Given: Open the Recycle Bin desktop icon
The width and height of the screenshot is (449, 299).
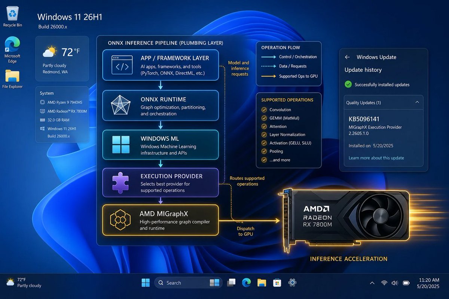Looking at the screenshot, I should (x=12, y=17).
